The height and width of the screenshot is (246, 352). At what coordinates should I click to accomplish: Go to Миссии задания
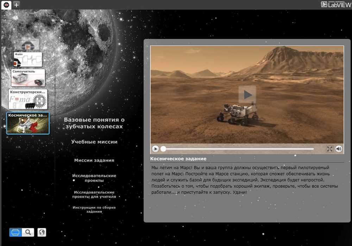click(94, 160)
